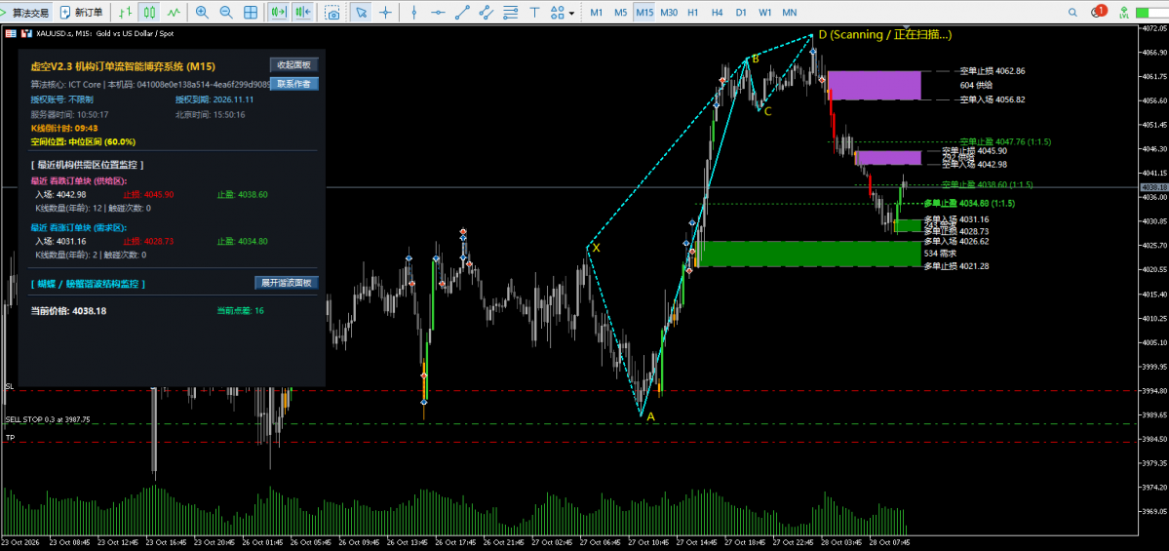Select the Fibonacci retracement tool
Viewport: 1169px width, 551px height.
511,12
